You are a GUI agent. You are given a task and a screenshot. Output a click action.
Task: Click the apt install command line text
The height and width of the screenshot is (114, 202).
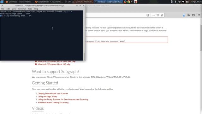57,11
